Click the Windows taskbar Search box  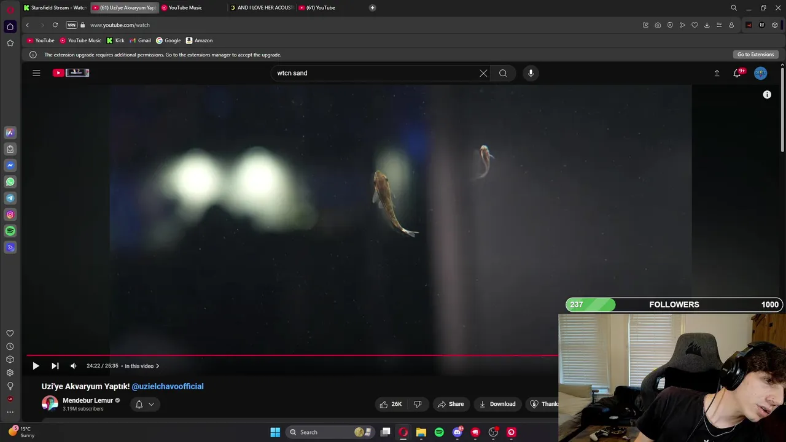[x=330, y=432]
